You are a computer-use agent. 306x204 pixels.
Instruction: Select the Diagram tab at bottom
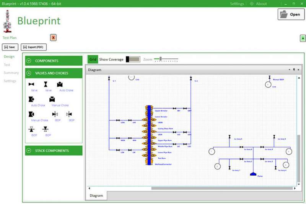click(x=96, y=196)
